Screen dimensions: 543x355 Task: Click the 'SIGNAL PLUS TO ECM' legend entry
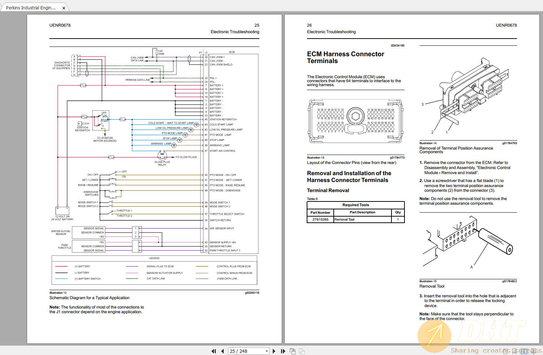tap(160, 266)
